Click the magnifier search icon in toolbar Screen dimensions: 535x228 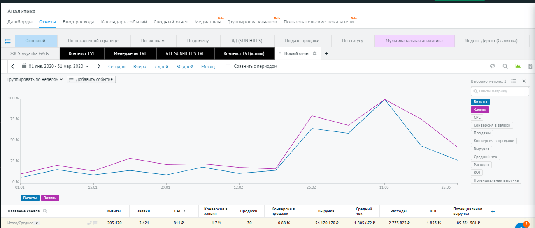click(505, 66)
